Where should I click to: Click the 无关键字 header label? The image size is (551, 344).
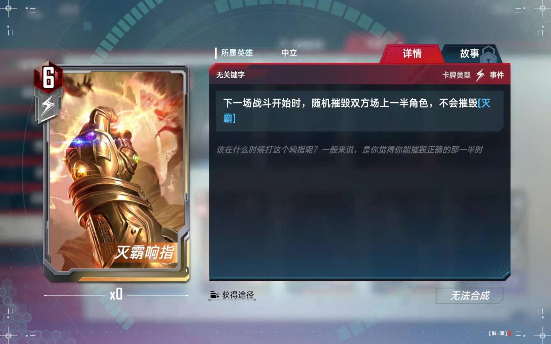pyautogui.click(x=231, y=75)
